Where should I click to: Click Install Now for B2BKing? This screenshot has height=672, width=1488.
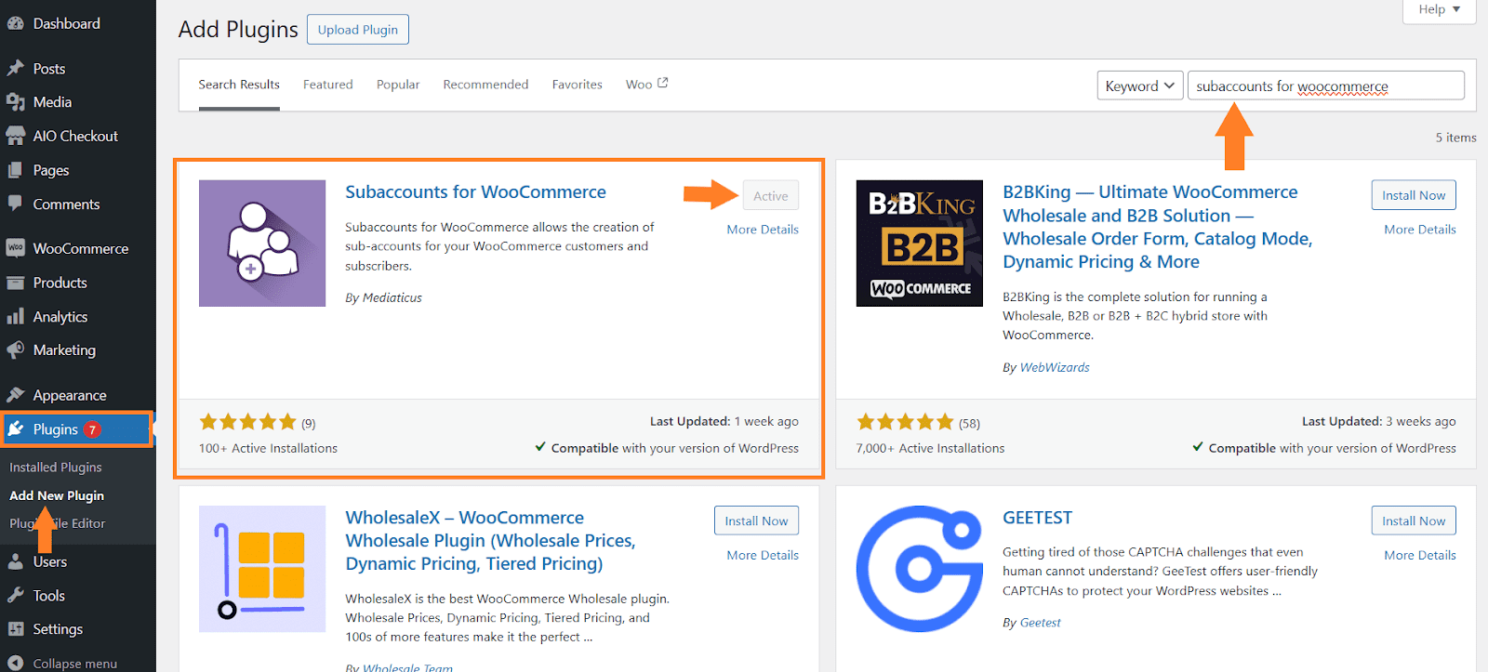1414,195
